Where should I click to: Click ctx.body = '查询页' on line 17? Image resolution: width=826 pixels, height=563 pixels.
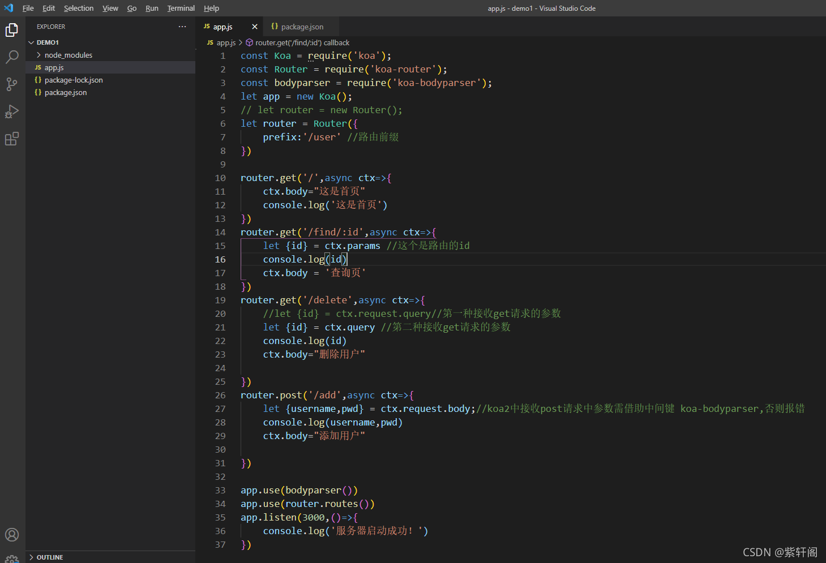click(x=314, y=273)
